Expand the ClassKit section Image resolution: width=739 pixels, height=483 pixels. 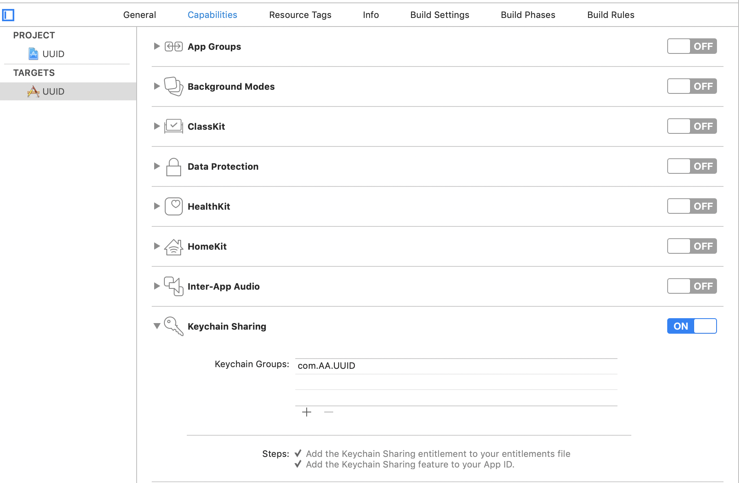[x=157, y=126]
